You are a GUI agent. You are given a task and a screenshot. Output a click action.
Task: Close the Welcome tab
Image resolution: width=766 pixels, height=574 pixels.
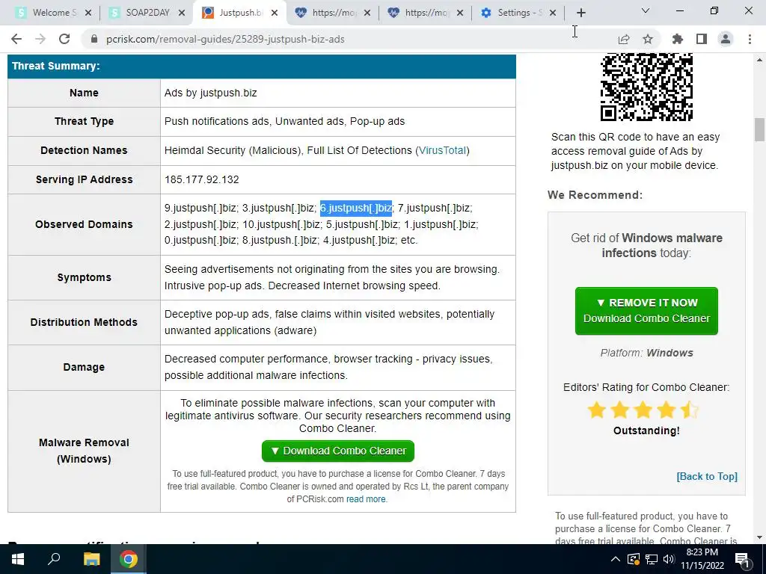(x=88, y=13)
